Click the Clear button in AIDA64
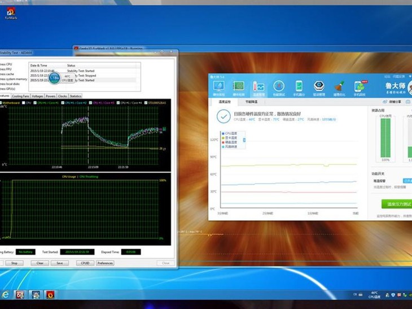The height and width of the screenshot is (309, 412). [x=40, y=263]
